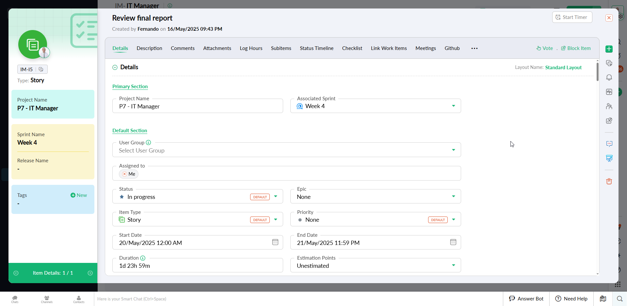Switch to the Comments tab
627x306 pixels.
183,48
